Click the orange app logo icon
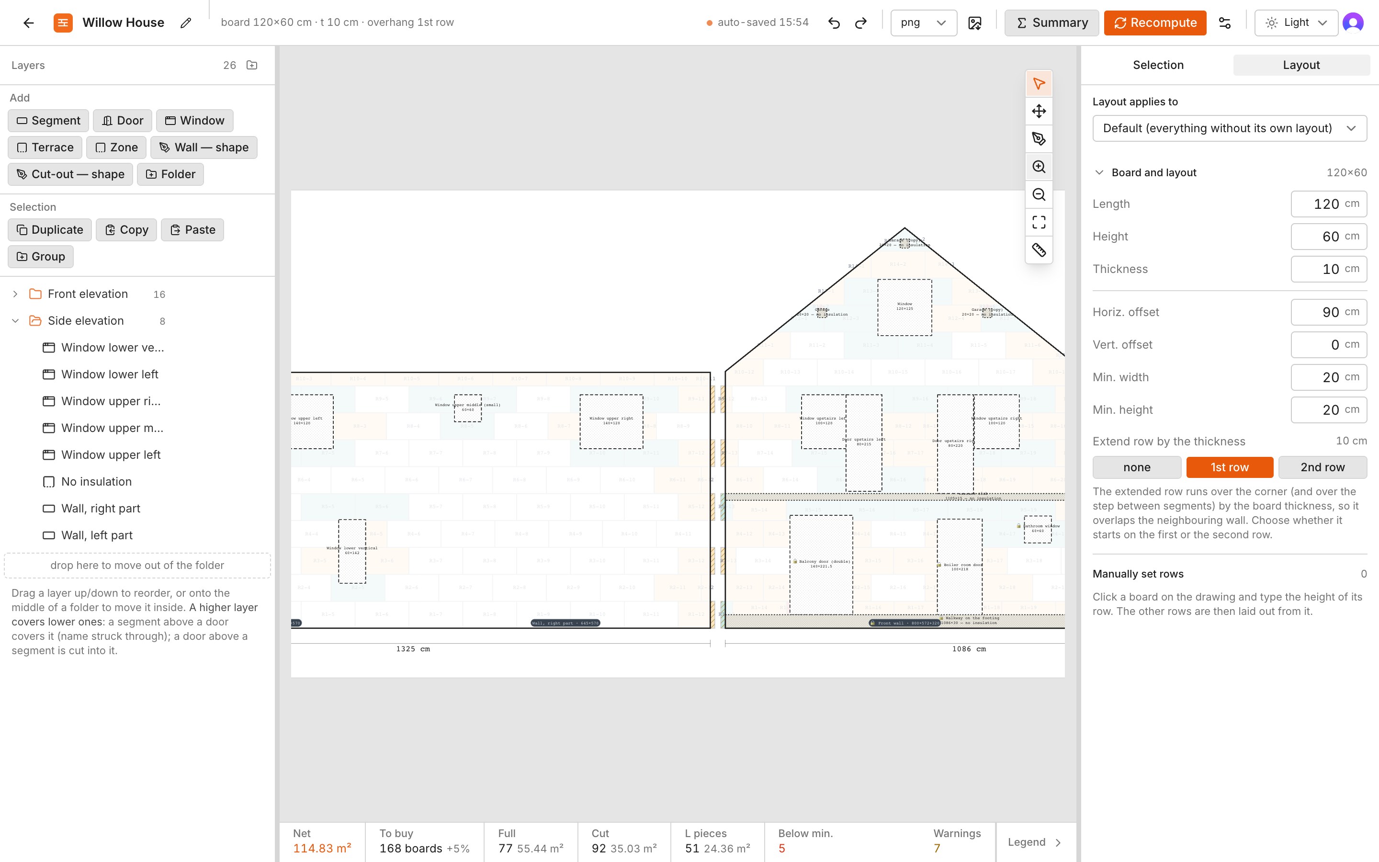This screenshot has height=862, width=1379. coord(63,23)
